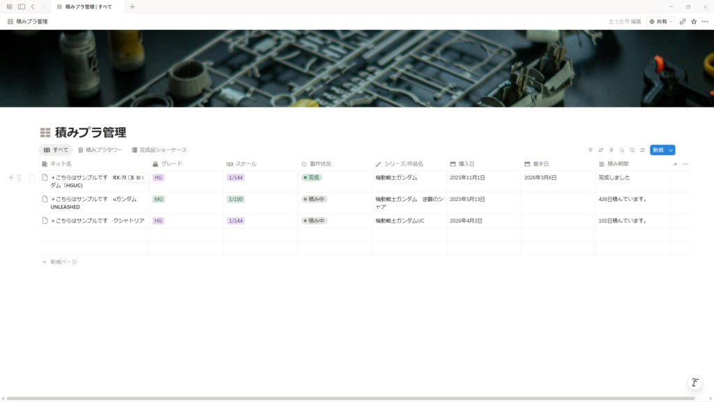Click the 新規ページ add row link
This screenshot has width=714, height=402.
(x=60, y=262)
